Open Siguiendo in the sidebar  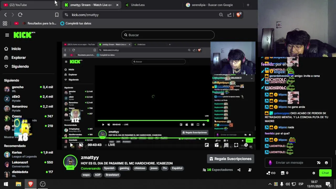tap(20, 66)
